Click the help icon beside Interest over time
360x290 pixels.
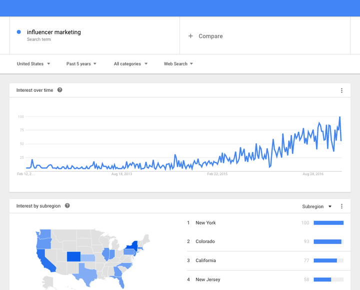[60, 90]
